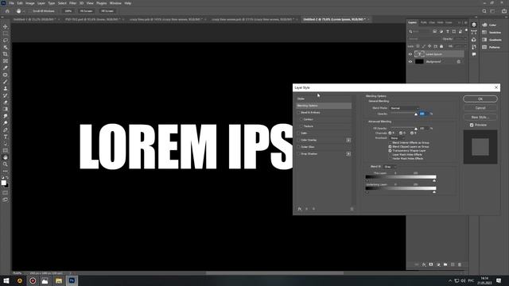This screenshot has height=286, width=509.
Task: Enable the Drop Shadow checkbox
Action: (298, 153)
